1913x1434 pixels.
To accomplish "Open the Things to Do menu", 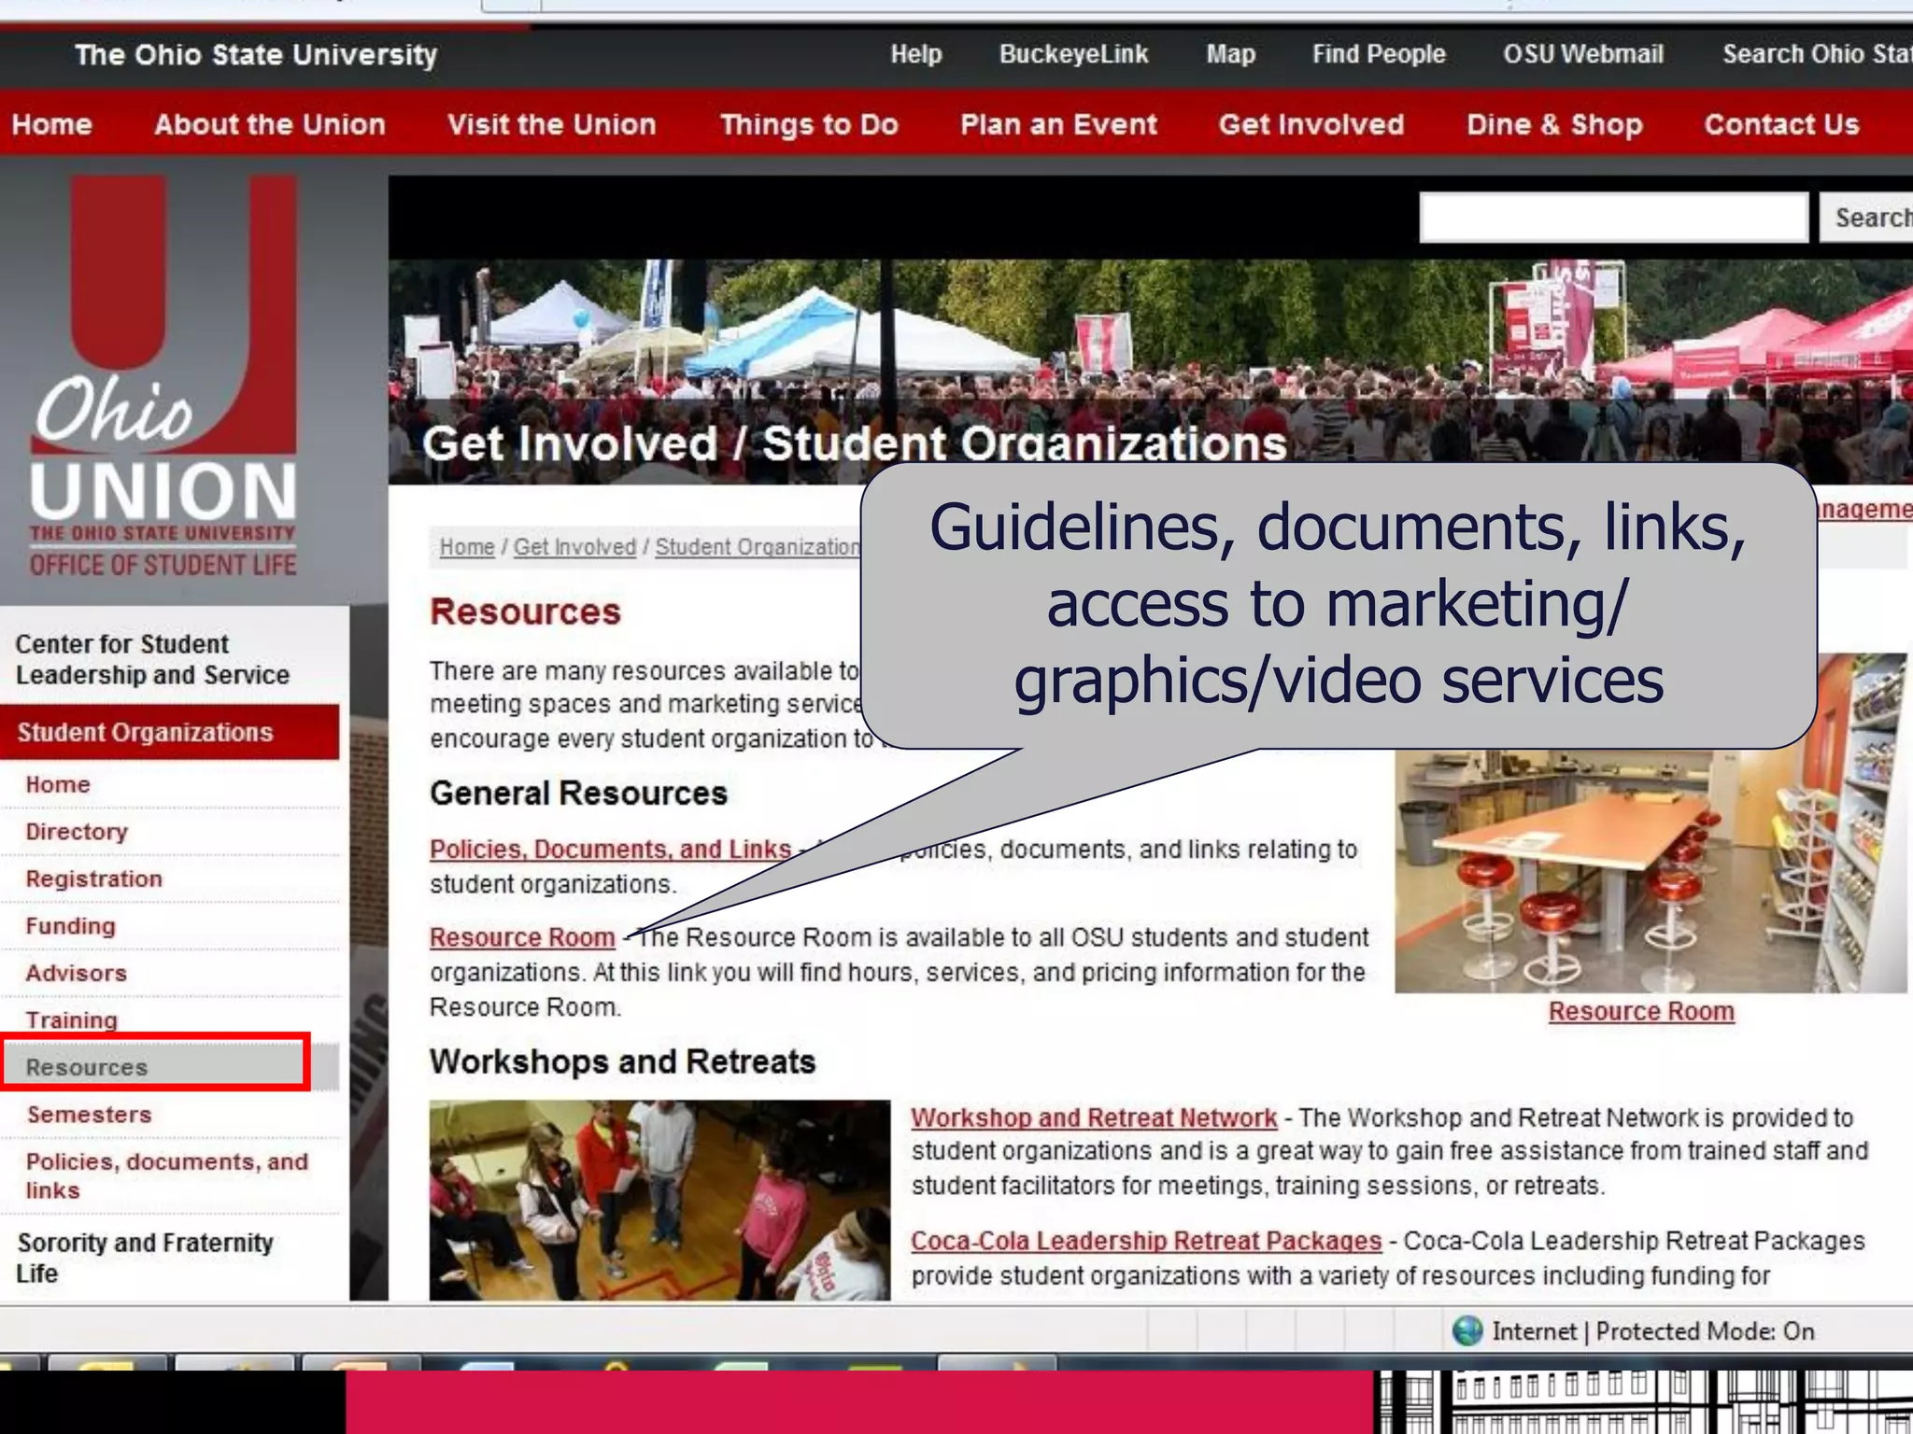I will tap(809, 124).
